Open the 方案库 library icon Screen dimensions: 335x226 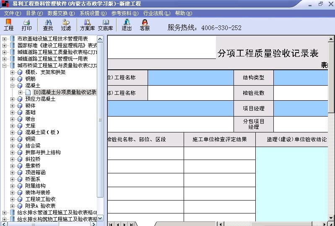coord(87,25)
